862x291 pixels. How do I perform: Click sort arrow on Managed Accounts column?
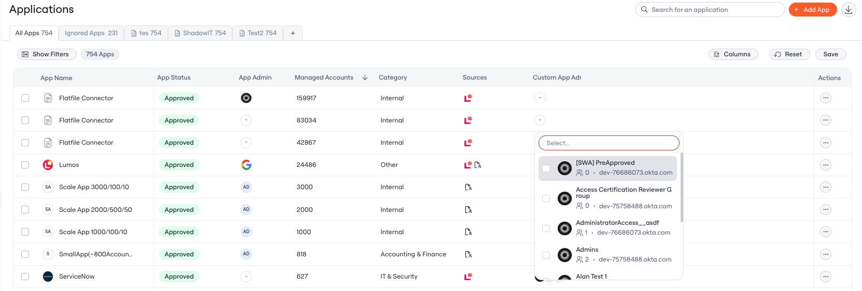[x=365, y=78]
